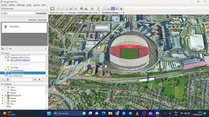The height and width of the screenshot is (117, 209).
Task: Select the Add Image Overlay tool
Action: coord(71,8)
